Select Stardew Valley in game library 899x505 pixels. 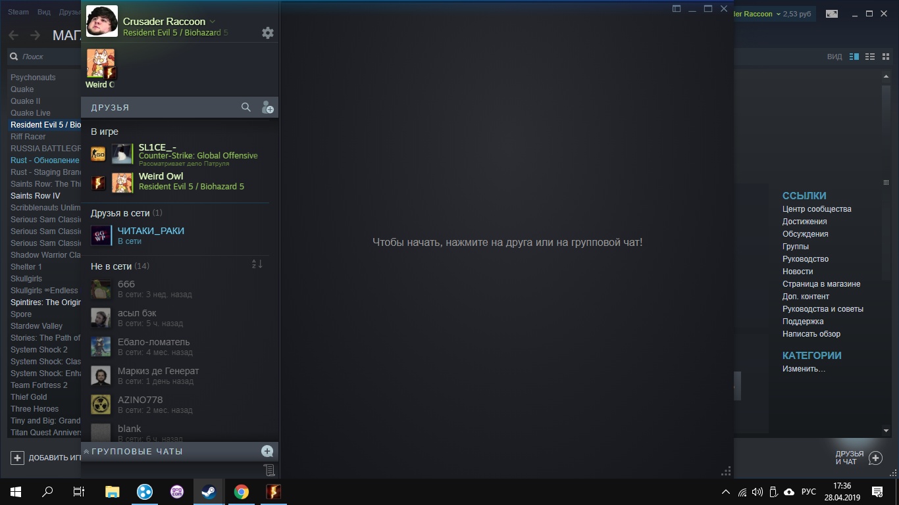point(37,326)
